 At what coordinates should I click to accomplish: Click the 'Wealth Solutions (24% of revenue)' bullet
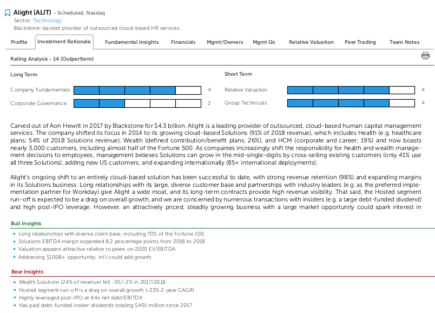pos(92,282)
